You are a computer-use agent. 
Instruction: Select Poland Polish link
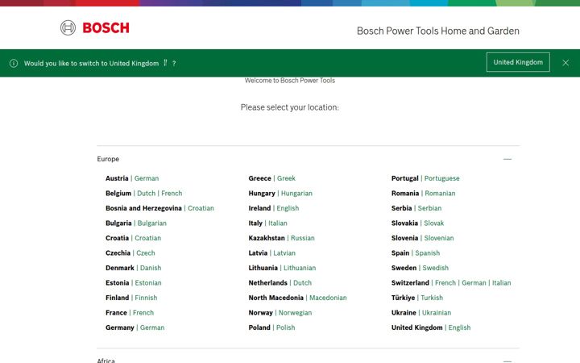(285, 328)
